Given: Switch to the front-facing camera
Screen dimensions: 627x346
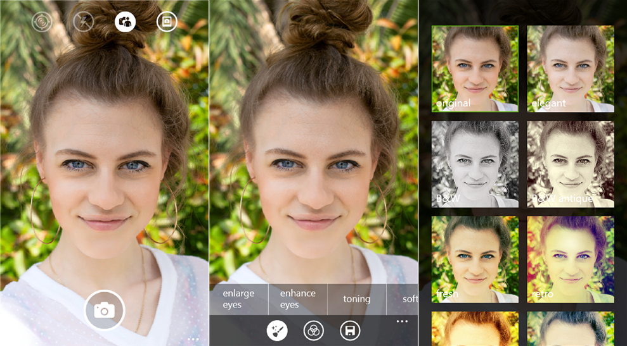Looking at the screenshot, I should coord(125,22).
